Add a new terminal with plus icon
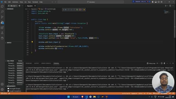 157,63
